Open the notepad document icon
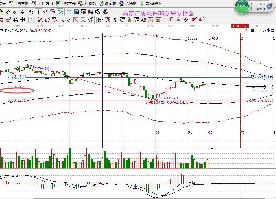Image resolution: width=276 pixels, height=199 pixels. (x=83, y=12)
